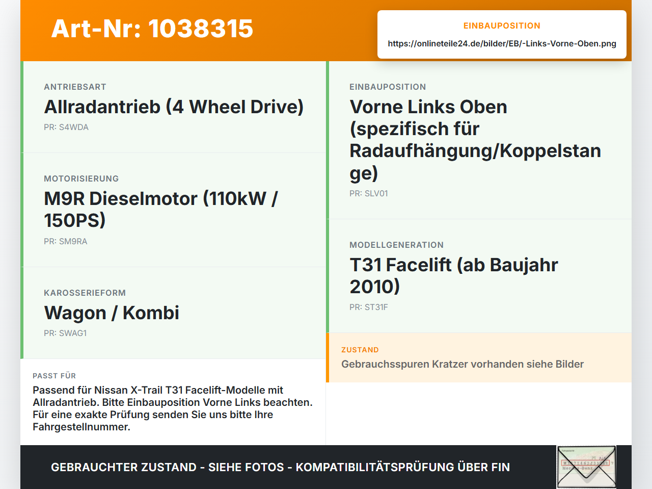The width and height of the screenshot is (652, 489).
Task: Select the Wagon / Kombi value
Action: pyautogui.click(x=112, y=313)
